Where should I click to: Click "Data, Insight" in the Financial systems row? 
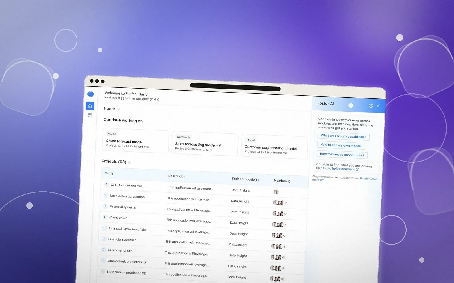[x=240, y=212]
